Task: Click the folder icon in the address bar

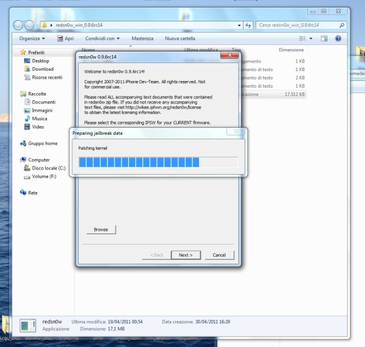Action: pos(44,25)
